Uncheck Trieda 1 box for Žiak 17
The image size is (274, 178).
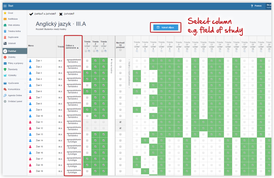(x=87, y=159)
